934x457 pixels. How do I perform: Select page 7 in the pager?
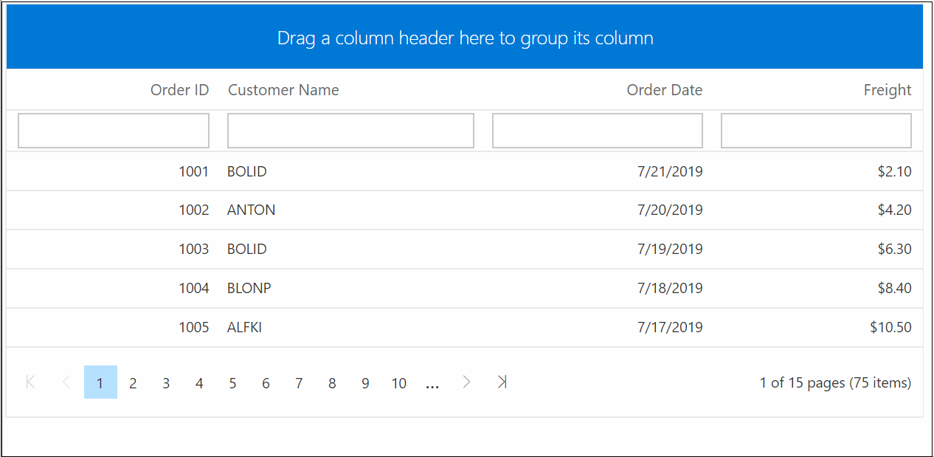pyautogui.click(x=299, y=383)
